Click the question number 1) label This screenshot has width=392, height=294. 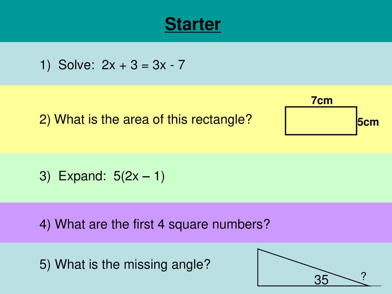(45, 65)
